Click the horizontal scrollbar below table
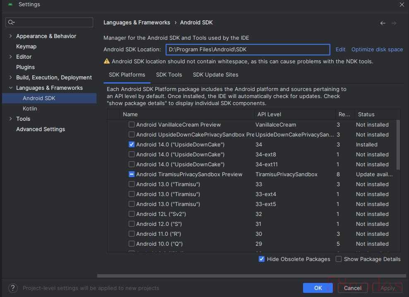This screenshot has height=297, width=409. pos(251,276)
